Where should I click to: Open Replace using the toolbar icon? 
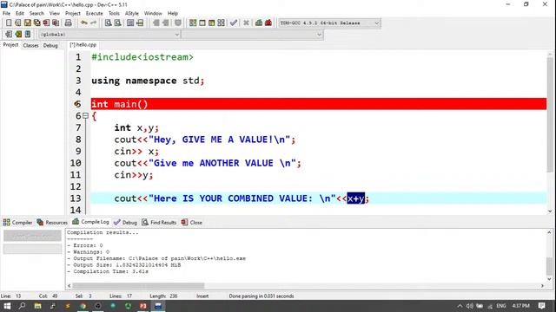coord(118,23)
